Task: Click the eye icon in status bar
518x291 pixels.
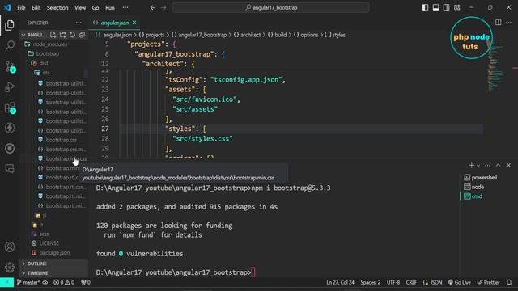Action: (x=45, y=282)
